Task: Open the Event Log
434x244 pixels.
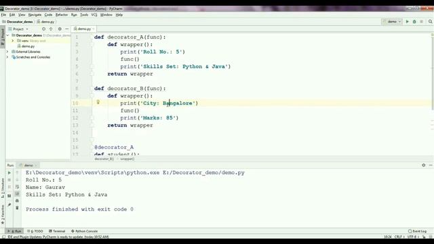Action: pyautogui.click(x=418, y=231)
